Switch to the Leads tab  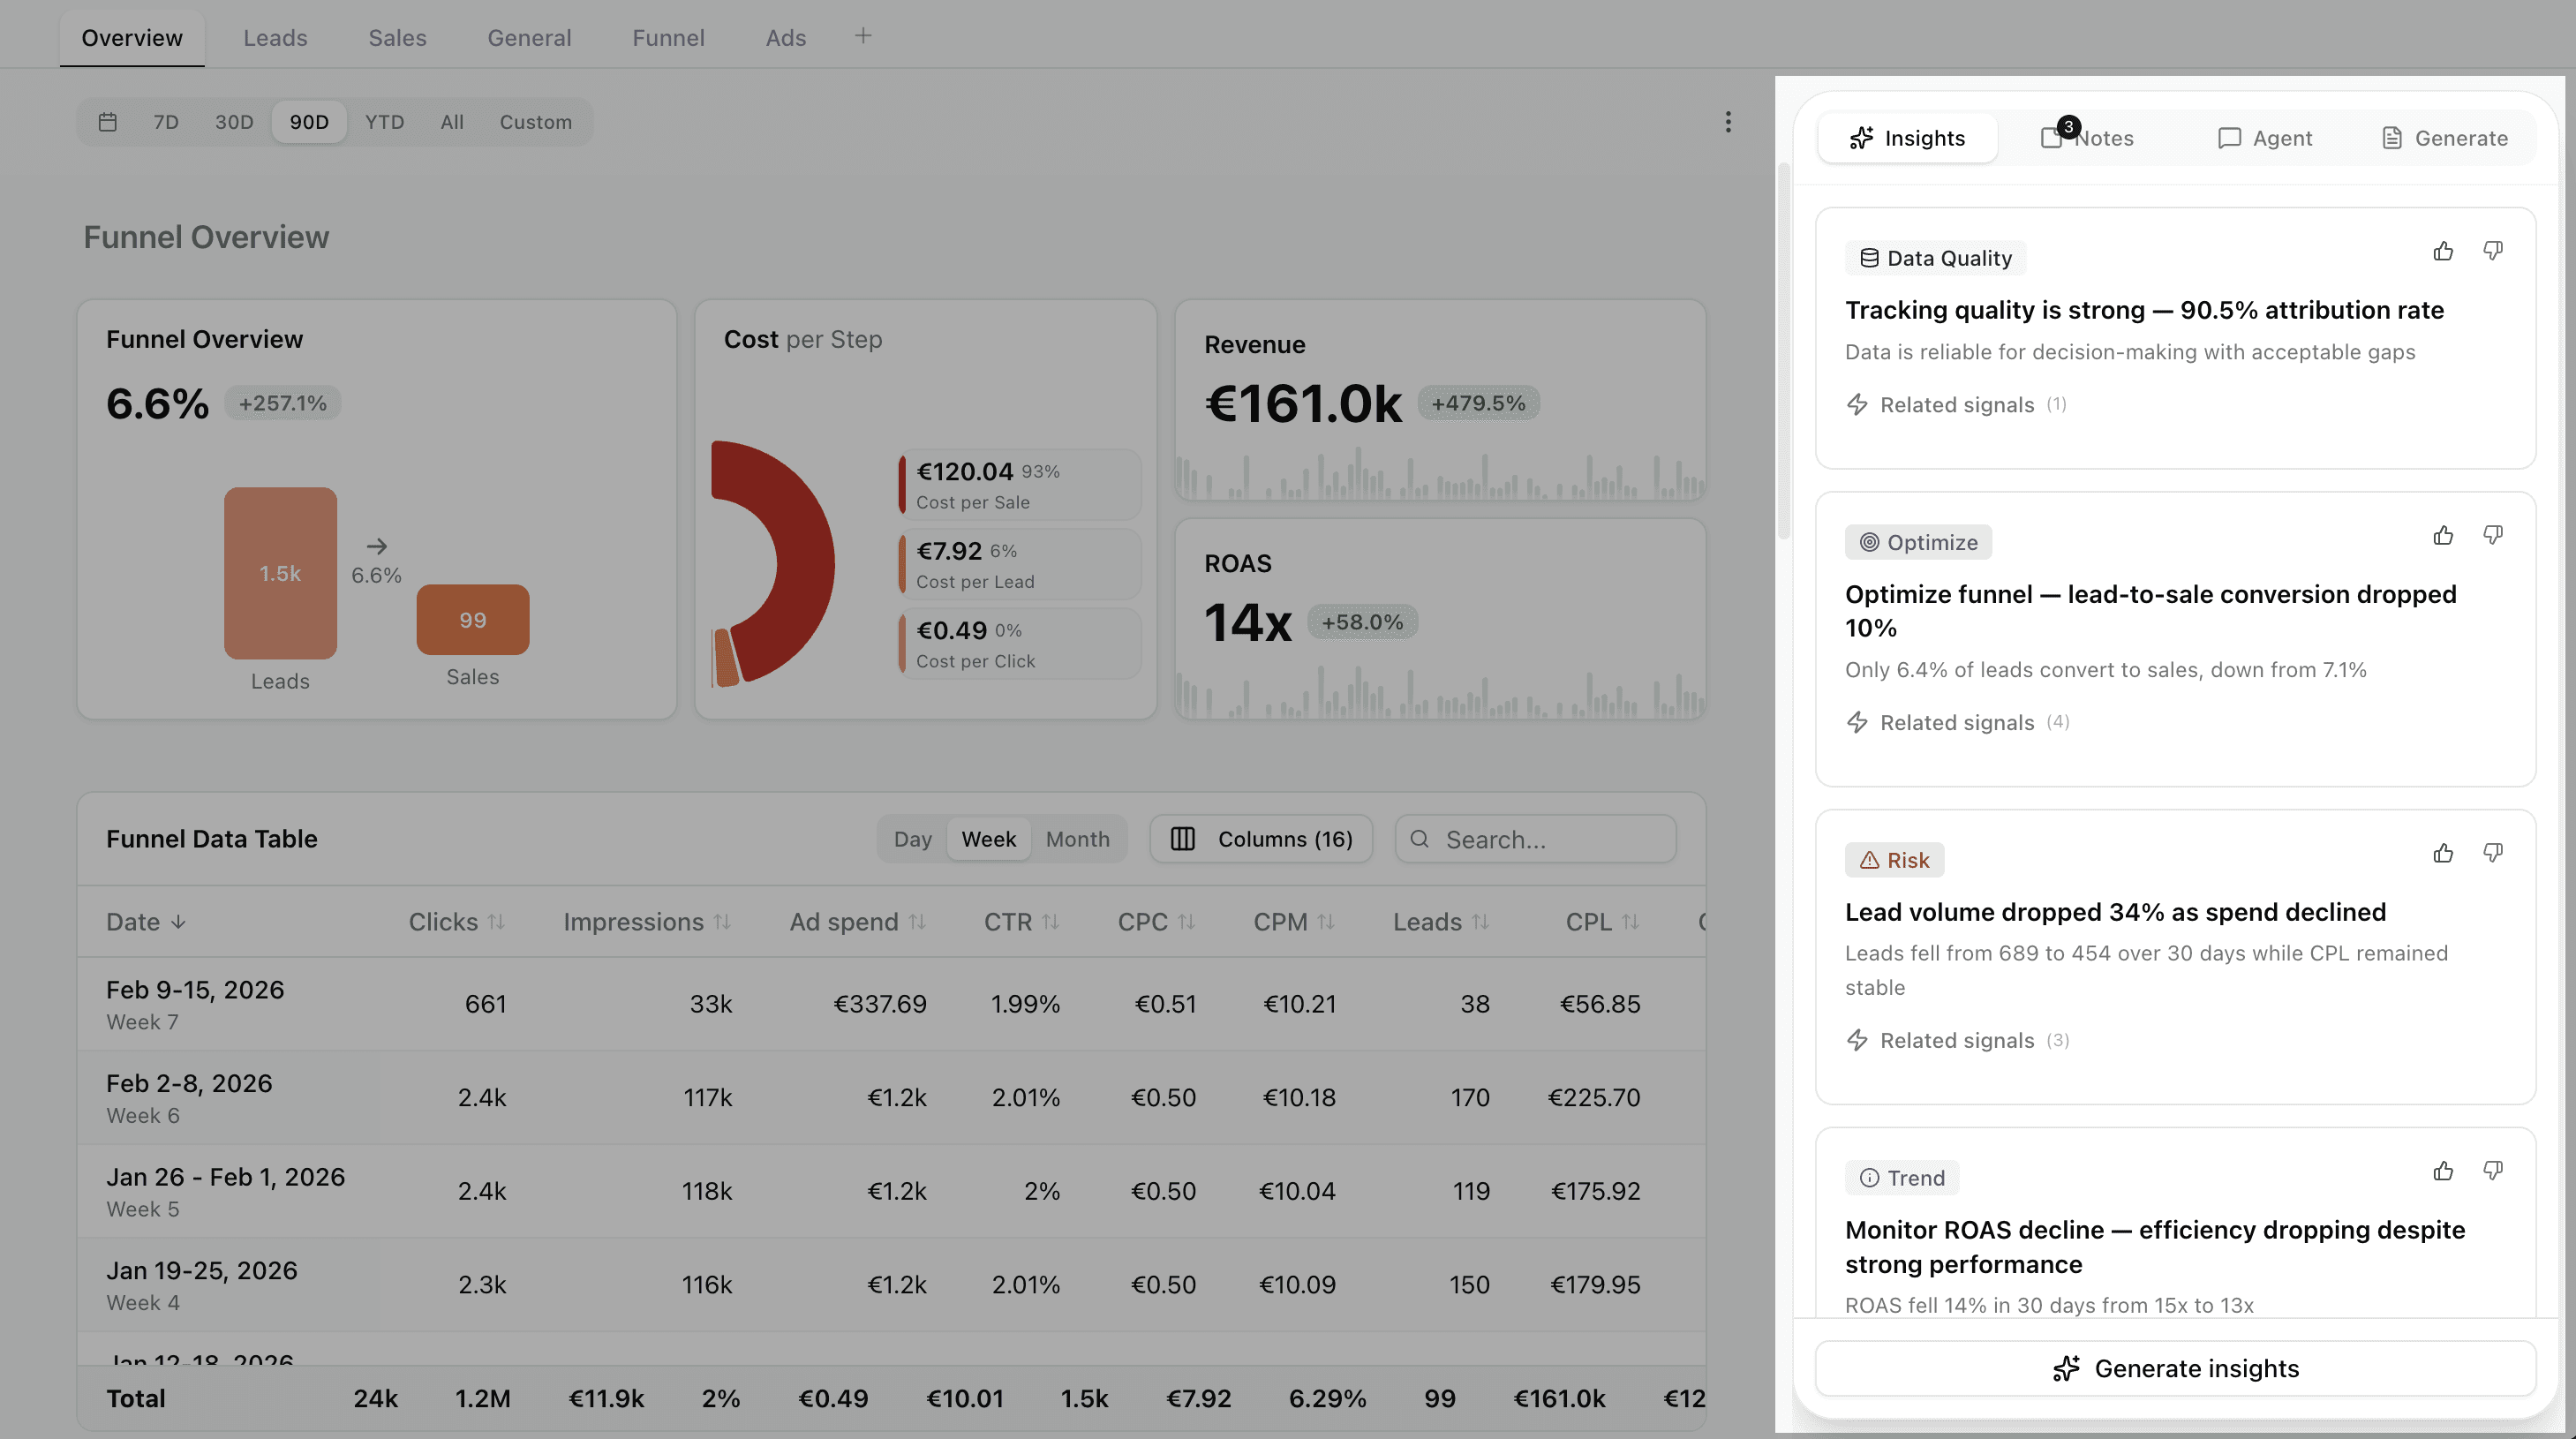pyautogui.click(x=275, y=38)
